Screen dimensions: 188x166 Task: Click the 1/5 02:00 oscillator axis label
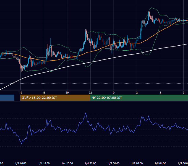137,163
